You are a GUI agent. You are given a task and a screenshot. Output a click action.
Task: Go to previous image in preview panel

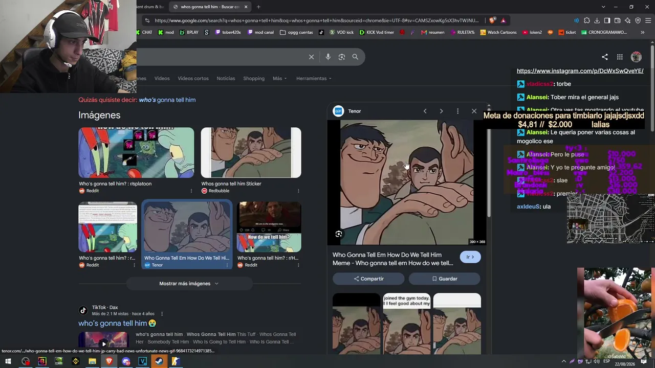(425, 111)
